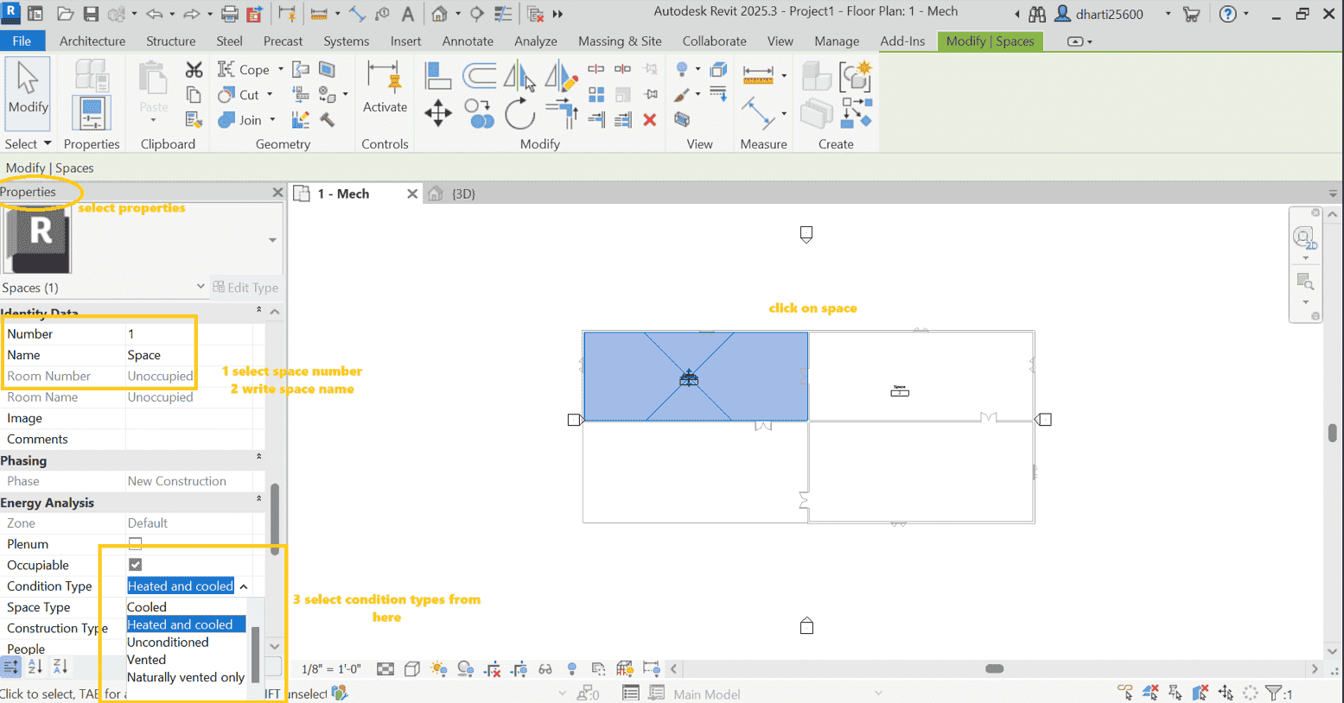Enable the Plenum checkbox
The image size is (1344, 703).
coord(135,543)
